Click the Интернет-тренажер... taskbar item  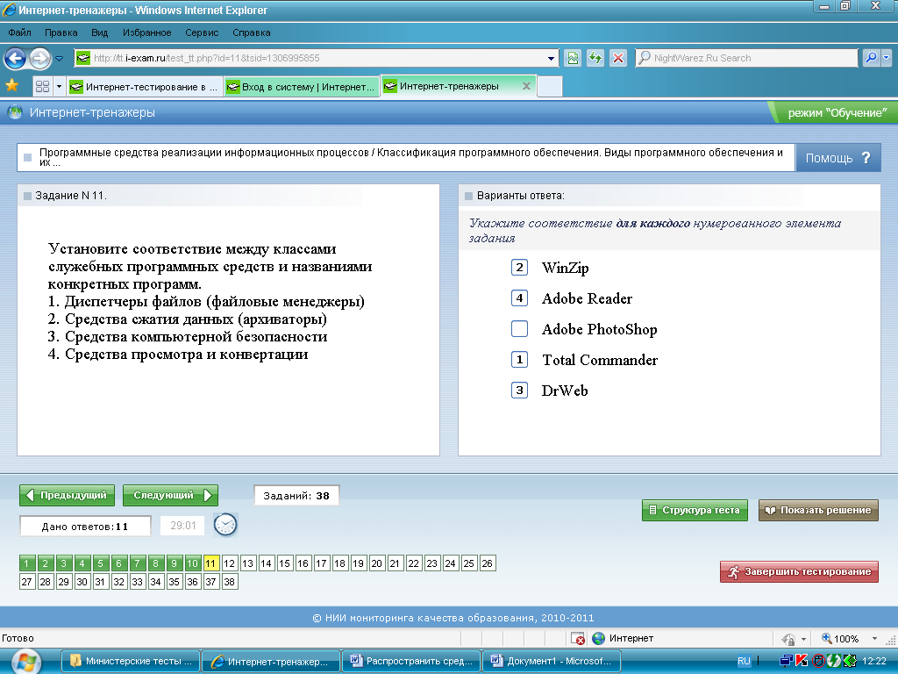coord(270,661)
